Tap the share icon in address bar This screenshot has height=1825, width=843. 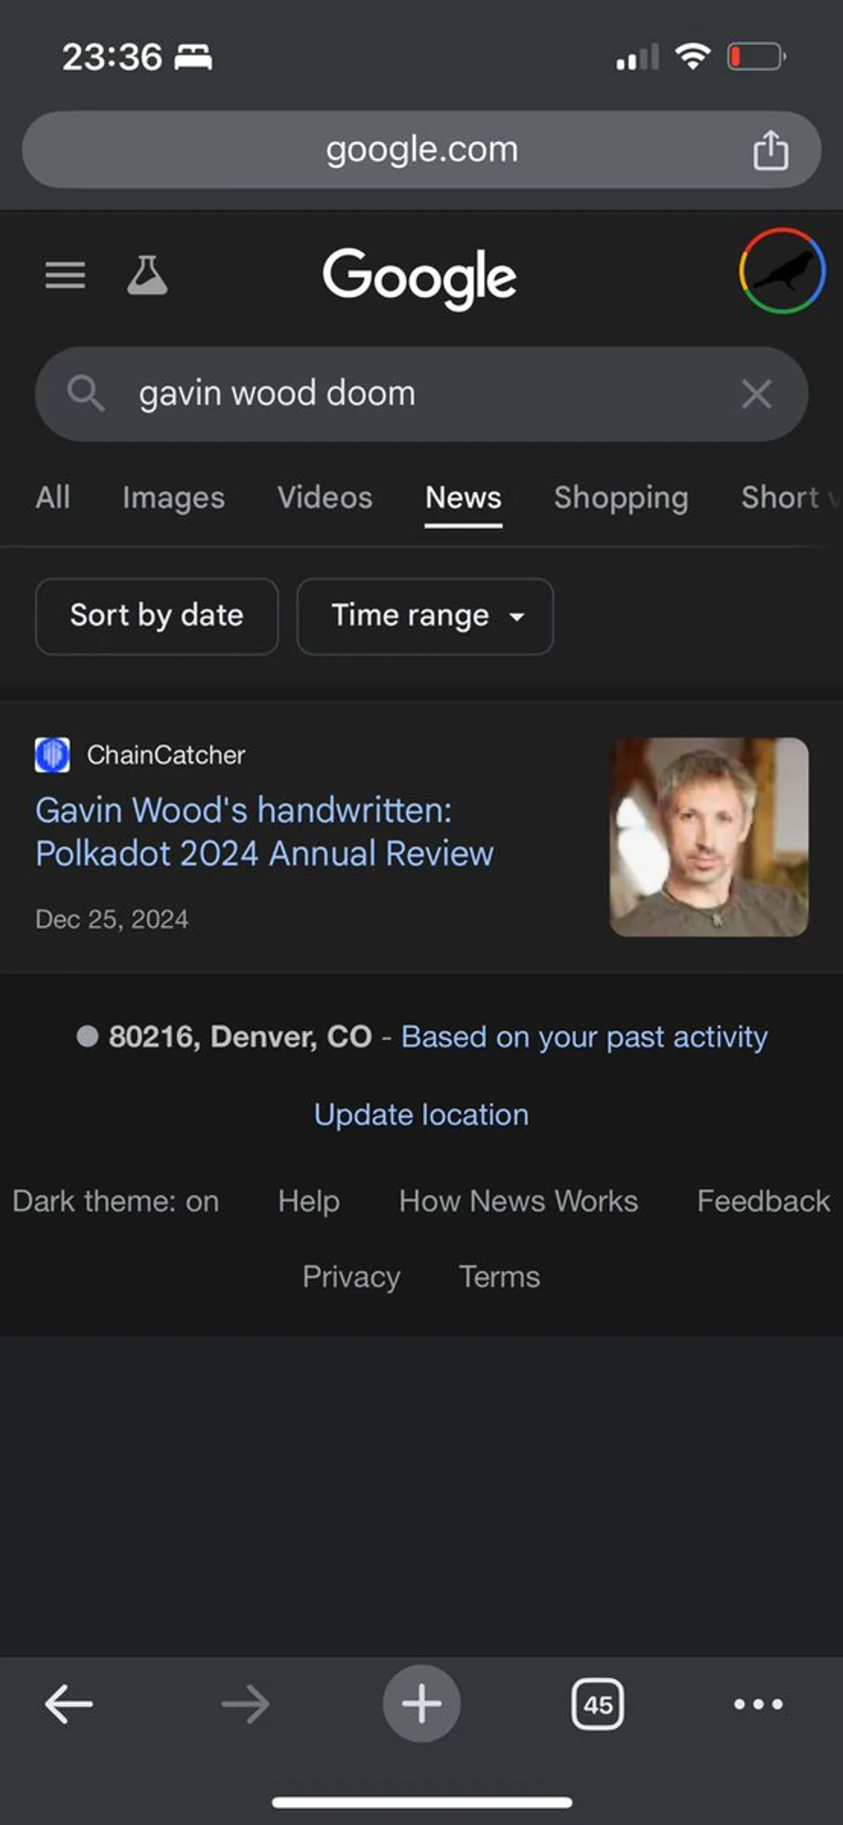[770, 150]
